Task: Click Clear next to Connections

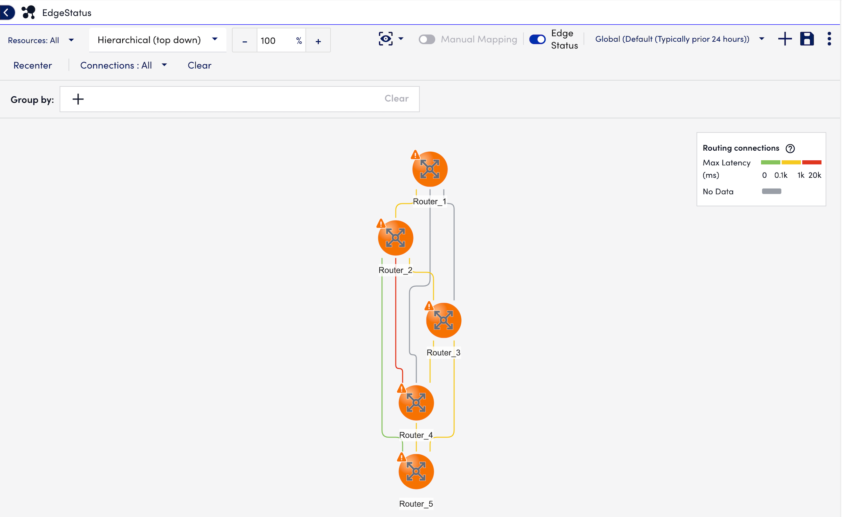Action: (200, 65)
